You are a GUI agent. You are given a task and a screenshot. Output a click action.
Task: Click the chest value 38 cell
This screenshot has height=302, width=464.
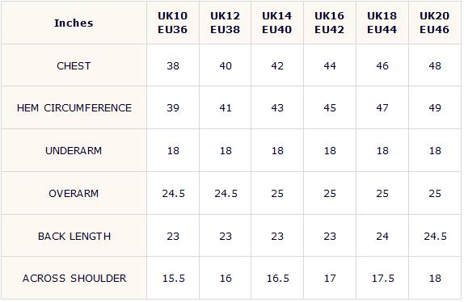point(173,65)
